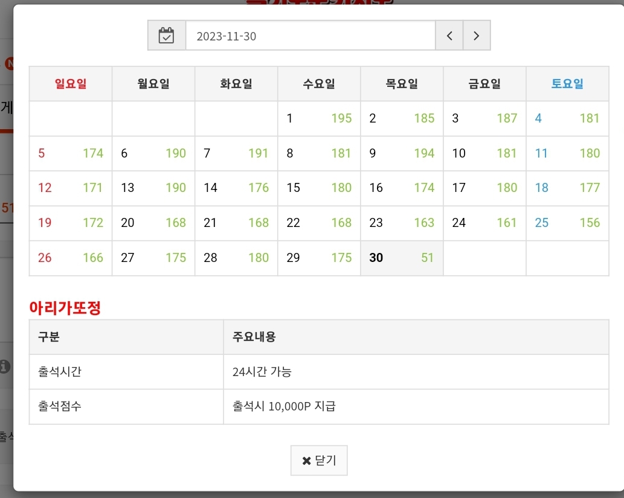Click the 목요일 column header
The image size is (624, 498).
point(402,84)
